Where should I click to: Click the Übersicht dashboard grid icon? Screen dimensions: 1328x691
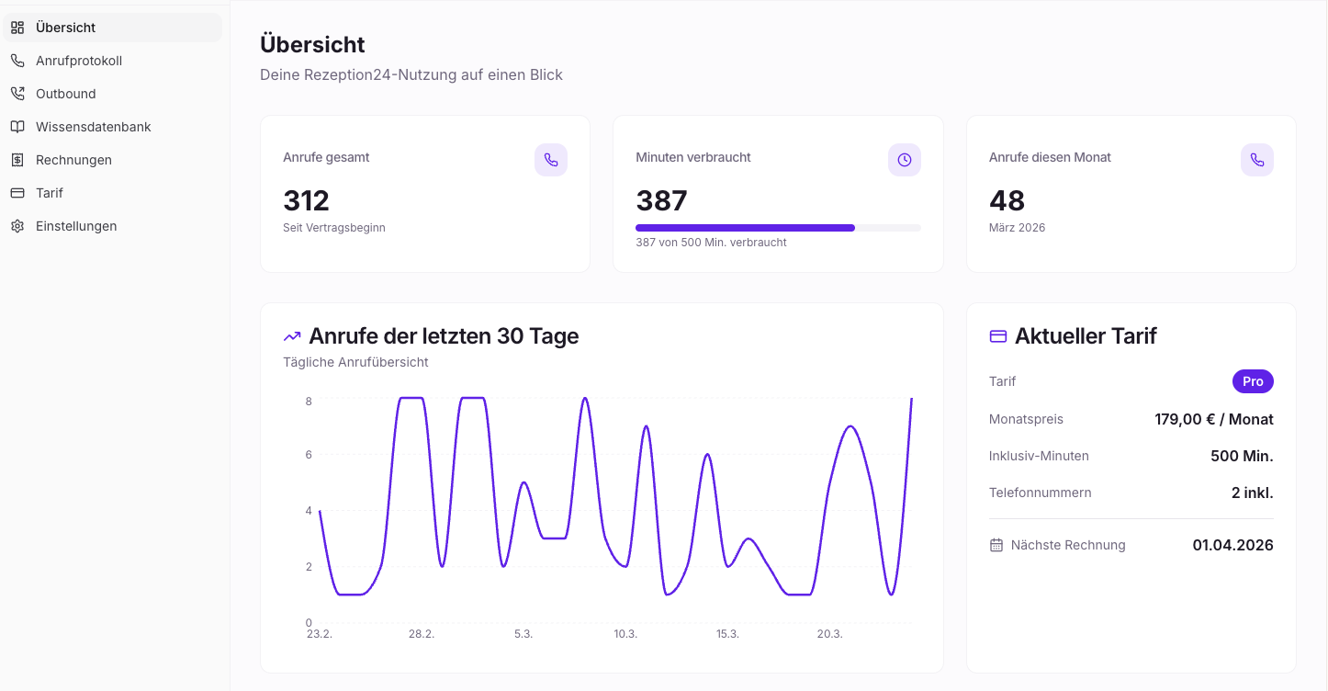coord(17,28)
